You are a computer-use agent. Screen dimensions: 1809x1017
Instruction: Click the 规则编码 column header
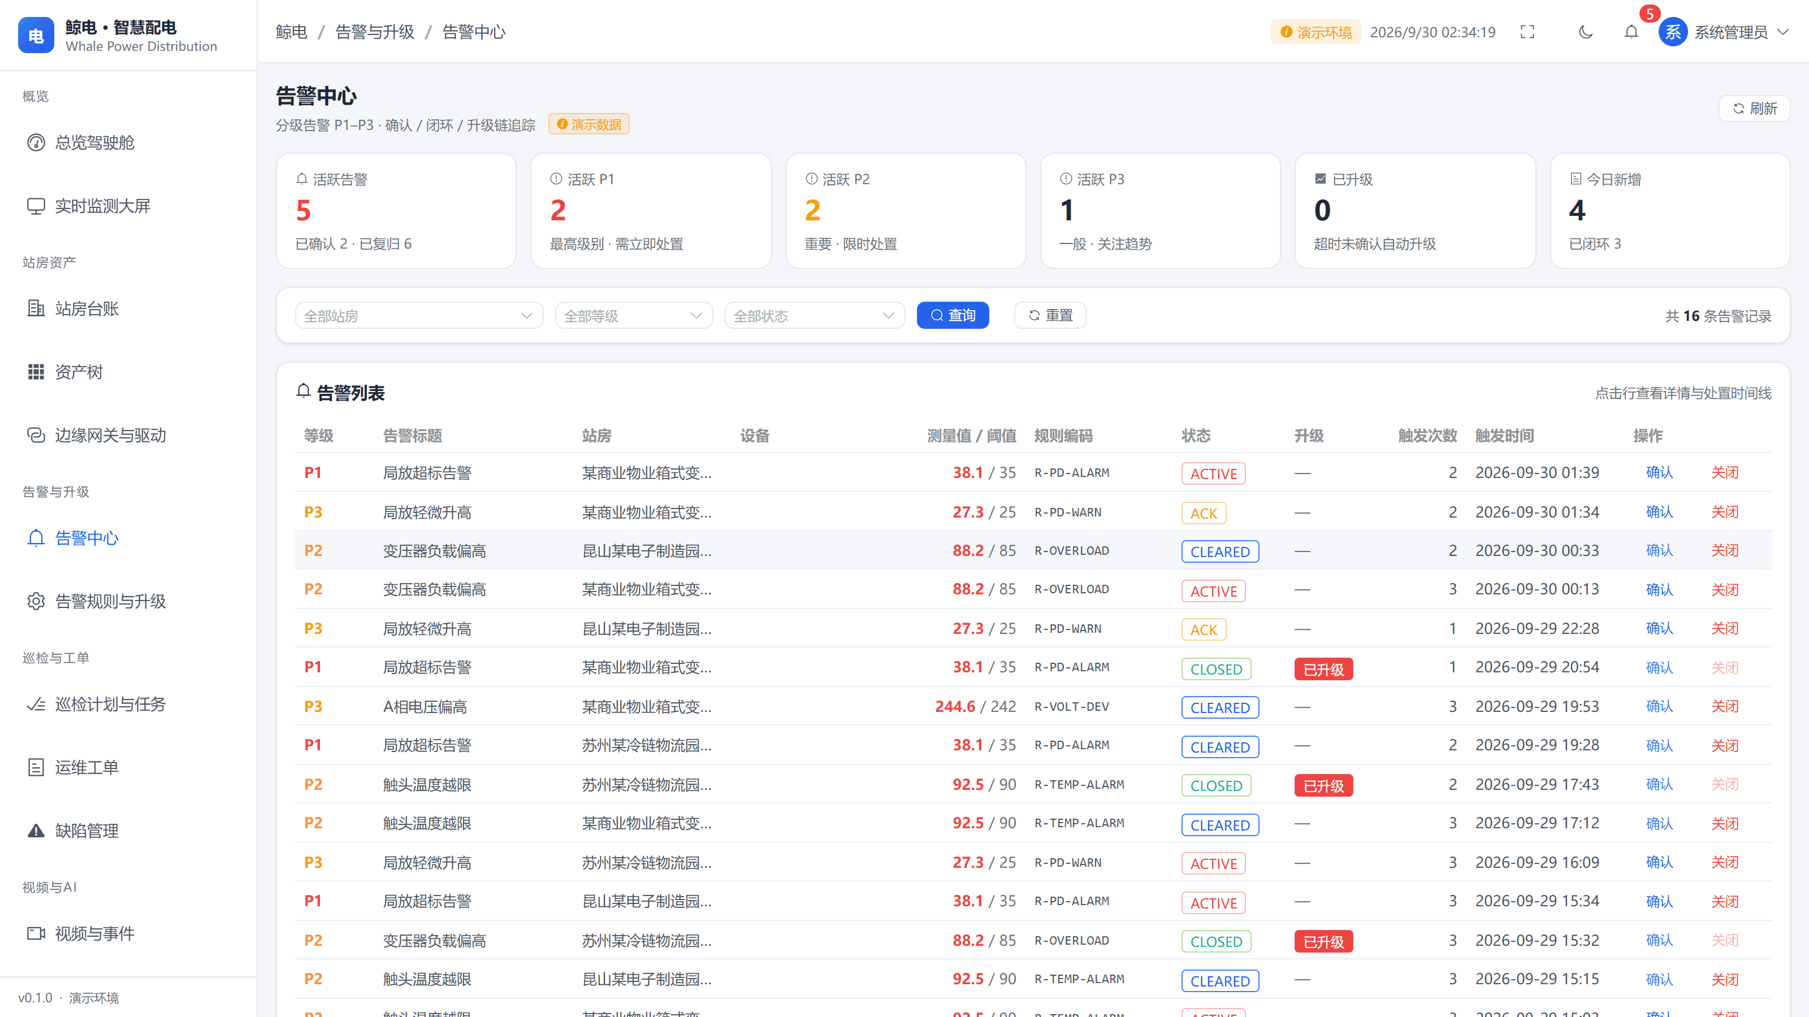(1063, 435)
